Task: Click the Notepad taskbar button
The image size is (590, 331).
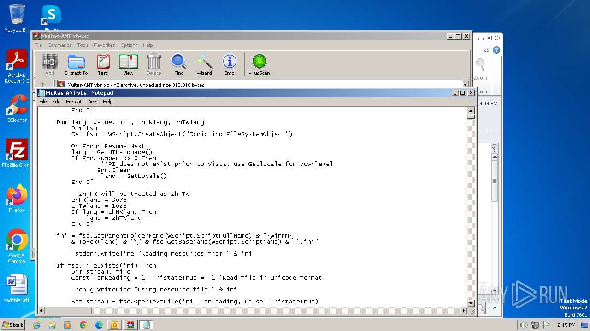Action: click(146, 325)
